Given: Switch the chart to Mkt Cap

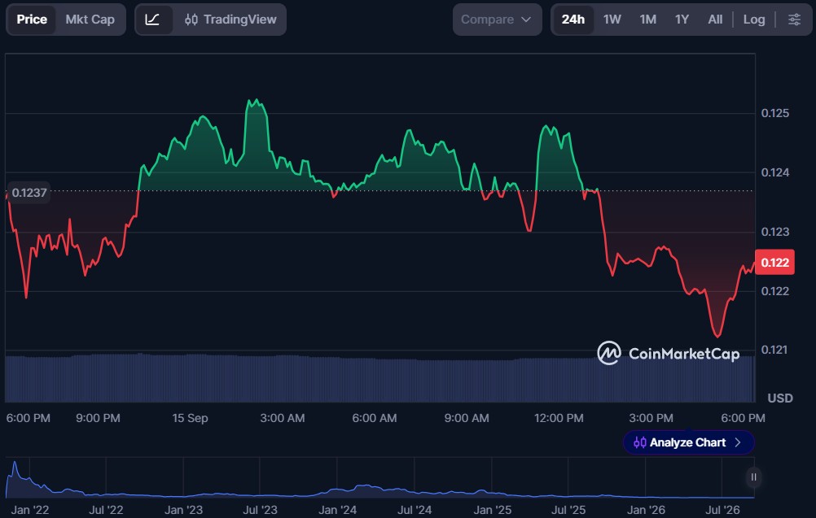Looking at the screenshot, I should pyautogui.click(x=90, y=20).
